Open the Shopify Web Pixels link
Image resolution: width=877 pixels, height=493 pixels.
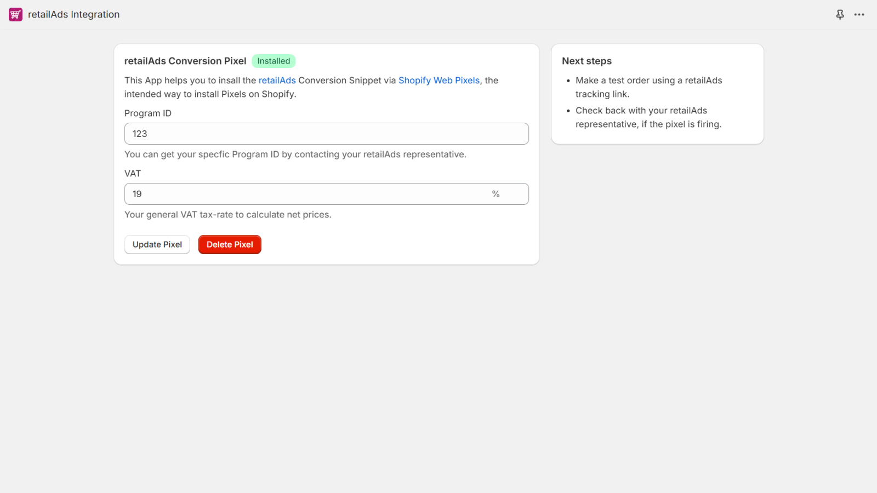[438, 81]
